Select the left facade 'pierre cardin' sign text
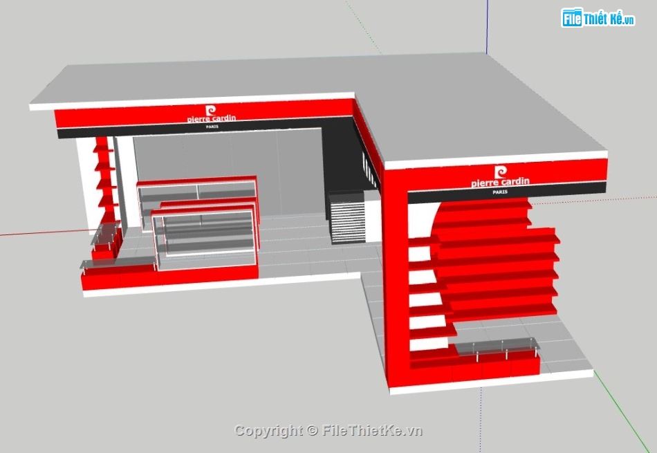 [212, 118]
